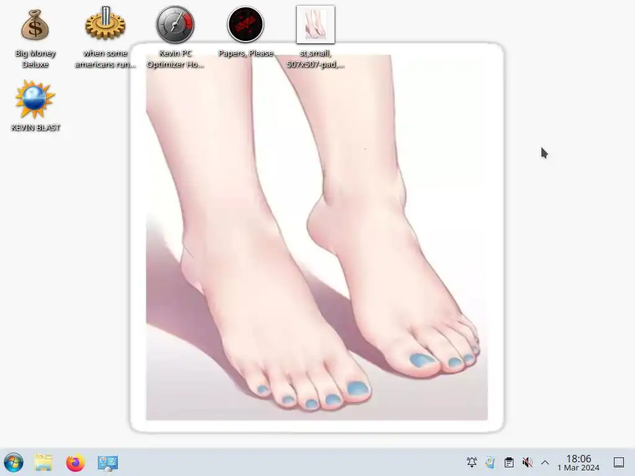Screen dimensions: 635x476
Task: Open the system settings taskbar icon
Action: [108, 462]
